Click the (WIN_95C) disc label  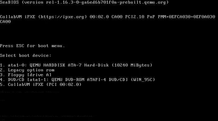143,80
